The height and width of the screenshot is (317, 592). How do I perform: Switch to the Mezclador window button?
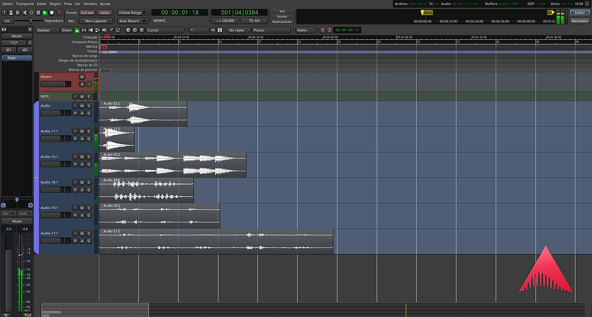[x=579, y=21]
